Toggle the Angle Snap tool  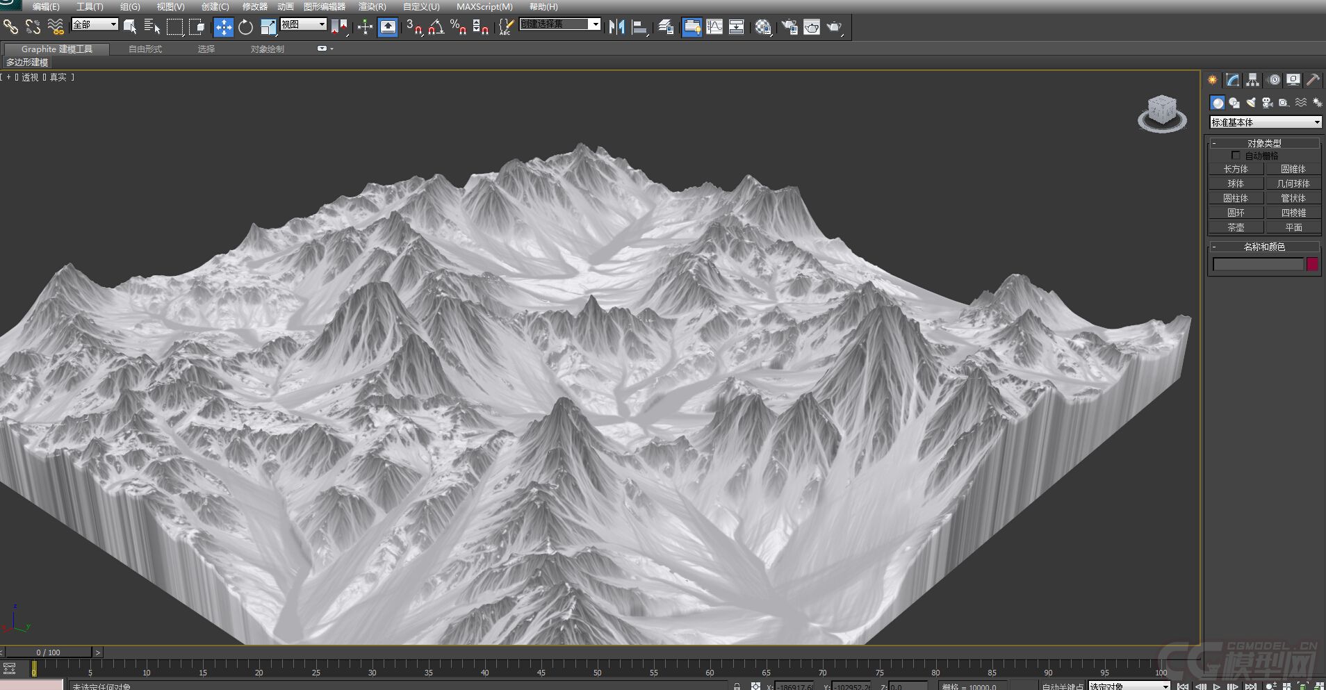[435, 26]
